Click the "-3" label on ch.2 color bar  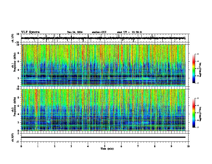pyautogui.click(x=197, y=98)
